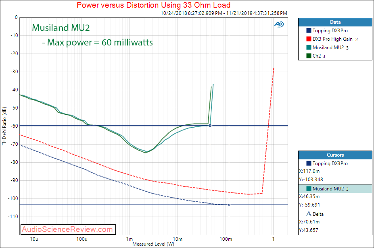Viewport: 374px width, 248px height.
Task: Click the X:46.35m cursor value
Action: point(309,196)
